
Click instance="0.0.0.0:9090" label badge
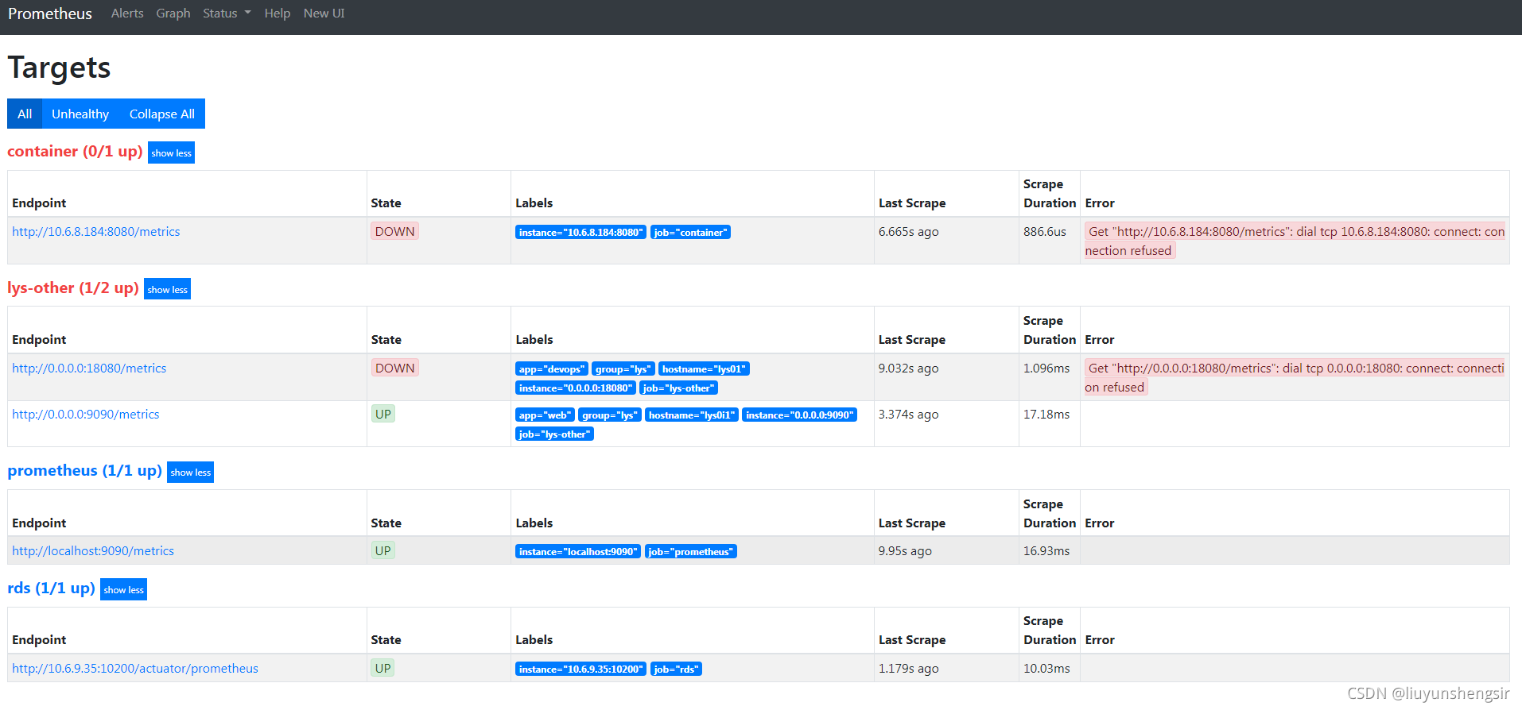[x=799, y=415]
